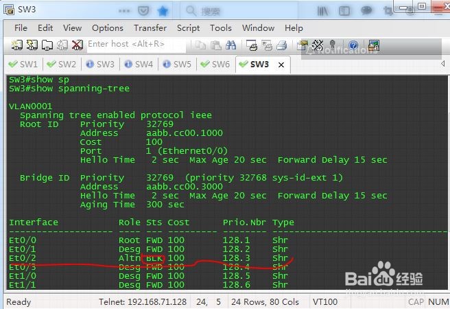Screen dimensions: 450x309
Task: Click 'Telnet: 192.168.71.128' in status bar
Action: pos(143,302)
